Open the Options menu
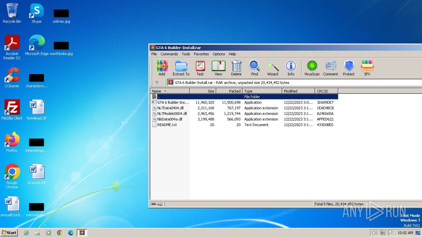This screenshot has height=237, width=422. [x=219, y=54]
